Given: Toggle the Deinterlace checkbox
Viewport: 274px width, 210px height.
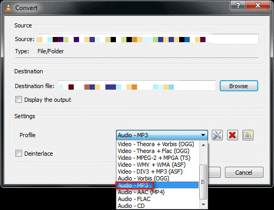Looking at the screenshot, I should [18, 154].
